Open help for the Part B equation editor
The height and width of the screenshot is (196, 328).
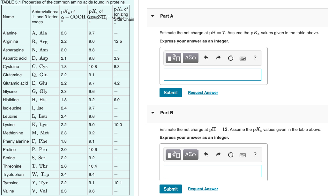pyautogui.click(x=255, y=154)
